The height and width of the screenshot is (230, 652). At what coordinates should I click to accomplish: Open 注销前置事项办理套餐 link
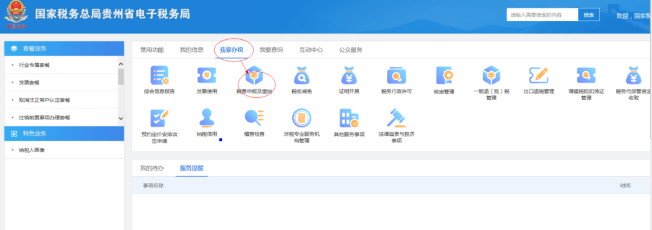click(x=45, y=118)
